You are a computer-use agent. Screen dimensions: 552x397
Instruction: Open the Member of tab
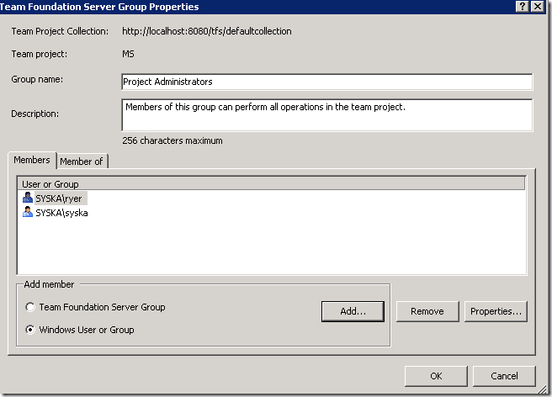coord(81,161)
